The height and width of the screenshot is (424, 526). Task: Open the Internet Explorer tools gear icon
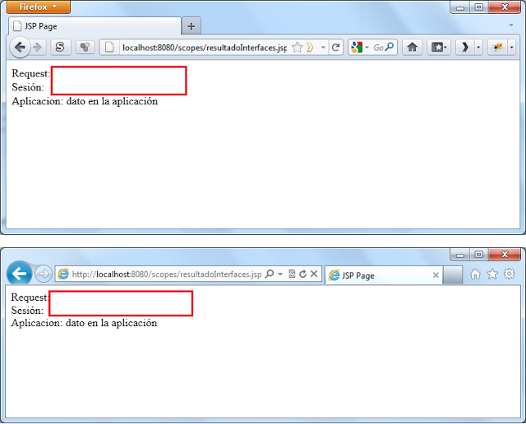(x=510, y=274)
